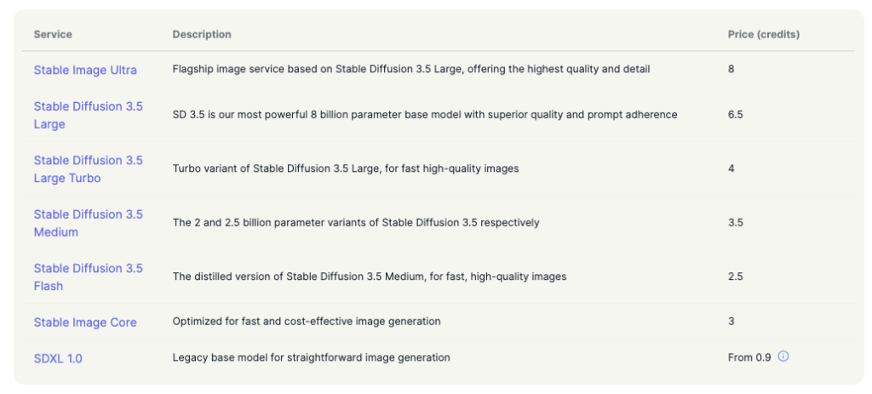The width and height of the screenshot is (872, 394).
Task: Open the Stable Image Ultra link
Action: [85, 70]
